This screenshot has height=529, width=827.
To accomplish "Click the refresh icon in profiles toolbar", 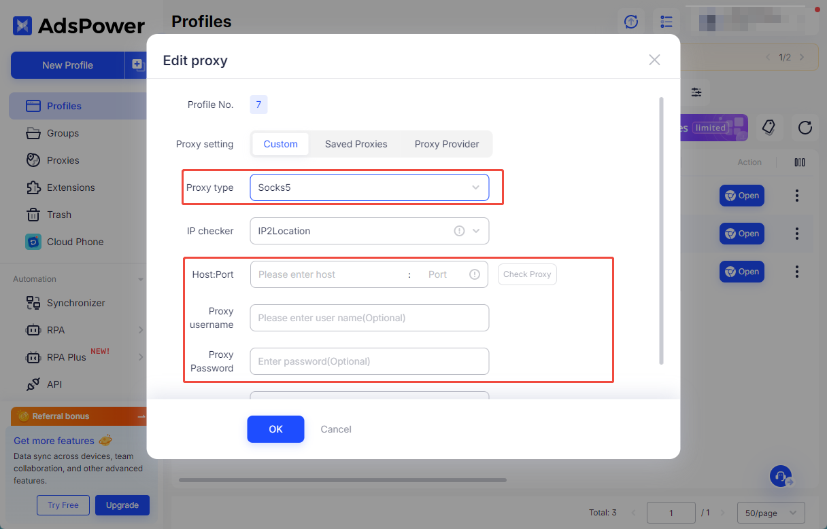I will click(805, 128).
